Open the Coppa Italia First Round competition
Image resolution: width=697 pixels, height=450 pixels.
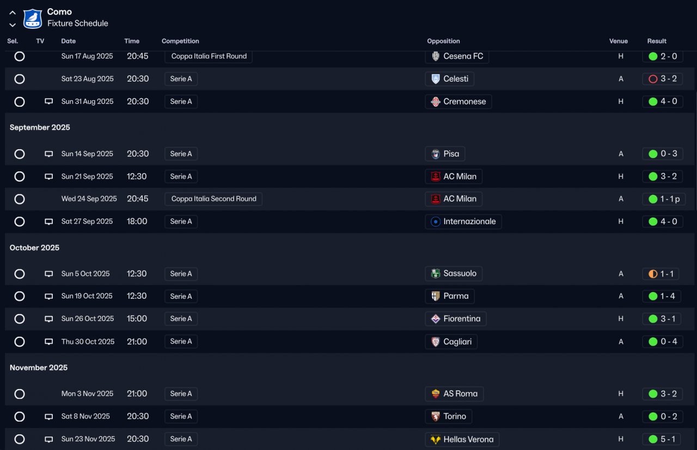(209, 56)
